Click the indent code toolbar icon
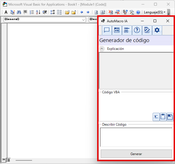The width and height of the screenshot is (175, 164). (x=45, y=12)
